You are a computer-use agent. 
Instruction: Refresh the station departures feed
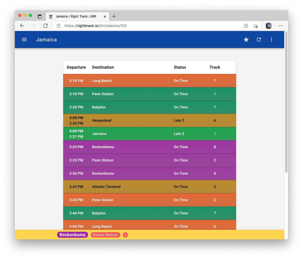259,40
